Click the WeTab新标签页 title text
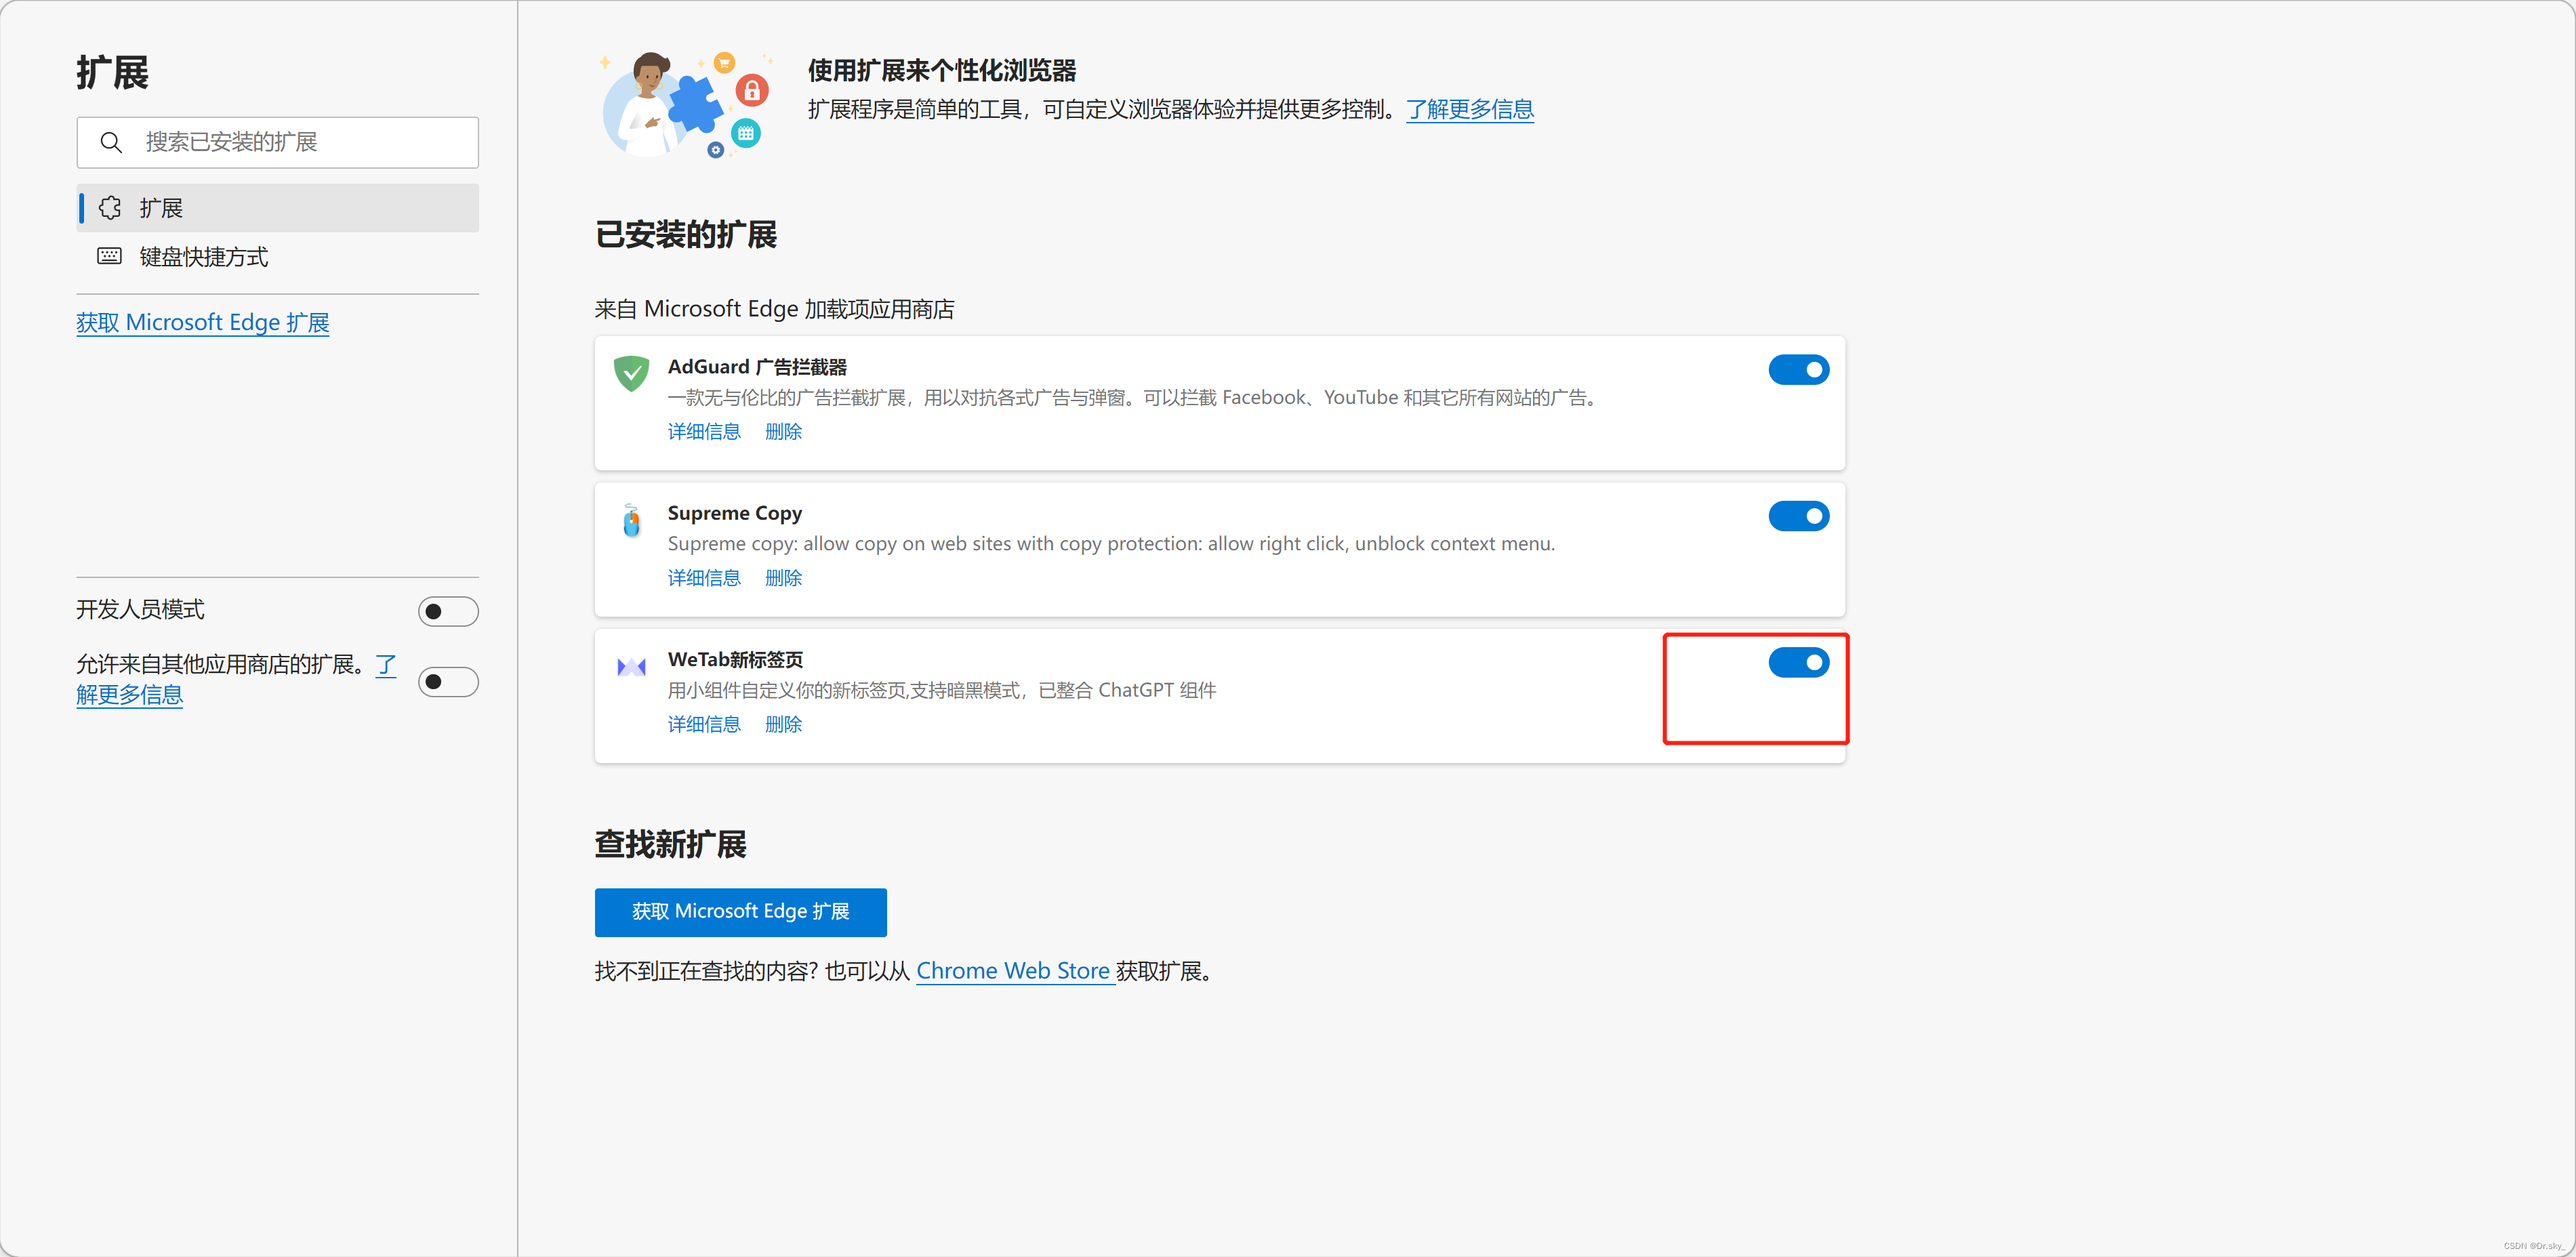 735,660
